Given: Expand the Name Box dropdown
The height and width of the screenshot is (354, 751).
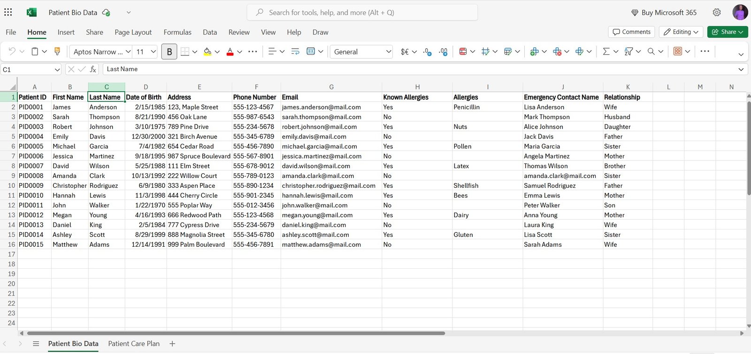Looking at the screenshot, I should coord(57,70).
